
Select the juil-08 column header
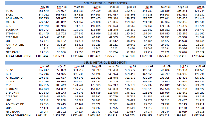(149, 7)
